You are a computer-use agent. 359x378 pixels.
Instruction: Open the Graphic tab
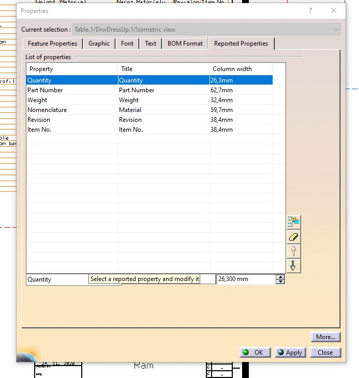(x=99, y=44)
